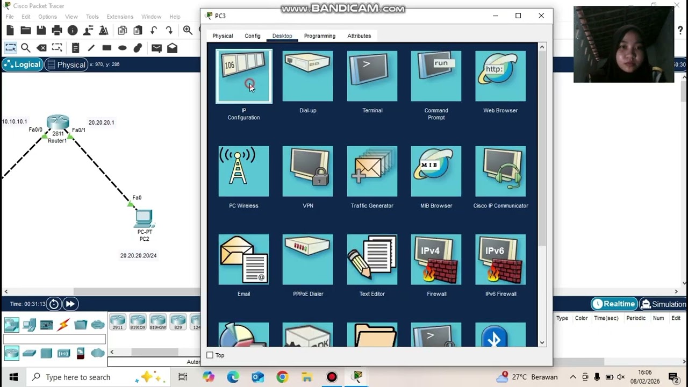
Task: Open the PC Wireless app
Action: click(x=244, y=171)
